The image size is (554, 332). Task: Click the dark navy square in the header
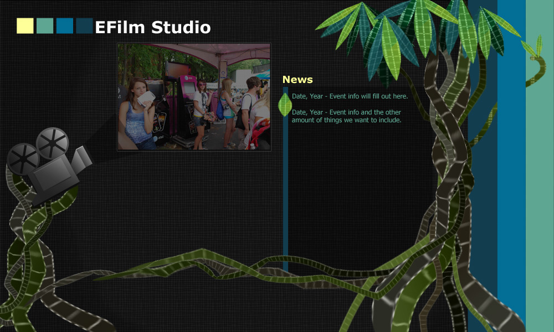pyautogui.click(x=84, y=26)
